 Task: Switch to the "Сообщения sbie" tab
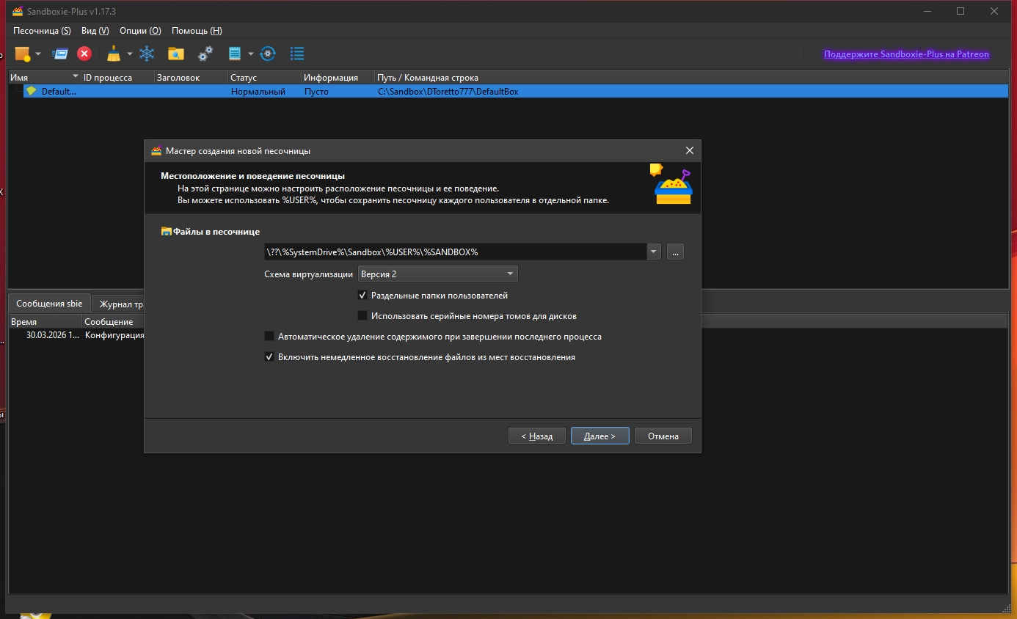49,304
